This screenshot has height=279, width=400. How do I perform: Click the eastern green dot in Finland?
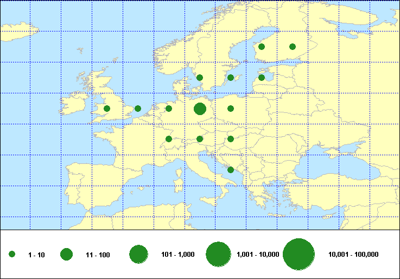tap(293, 47)
